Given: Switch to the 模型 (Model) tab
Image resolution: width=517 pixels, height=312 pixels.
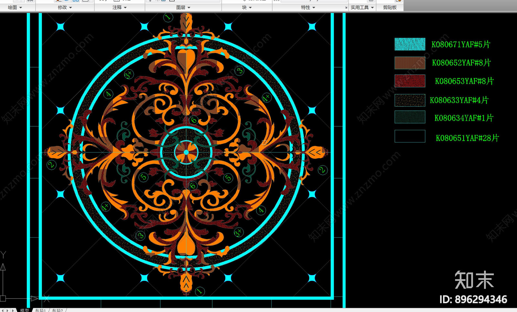Looking at the screenshot, I should 25,310.
